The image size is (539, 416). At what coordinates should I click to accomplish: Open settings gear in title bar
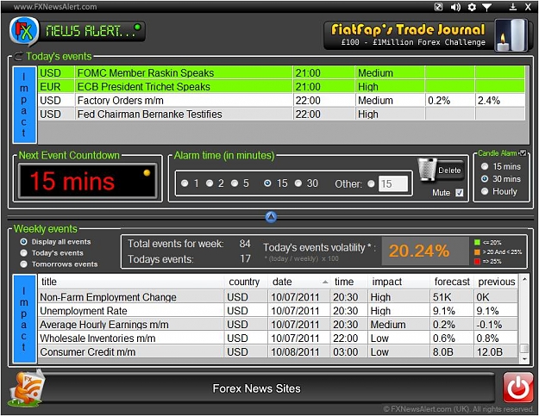(472, 7)
